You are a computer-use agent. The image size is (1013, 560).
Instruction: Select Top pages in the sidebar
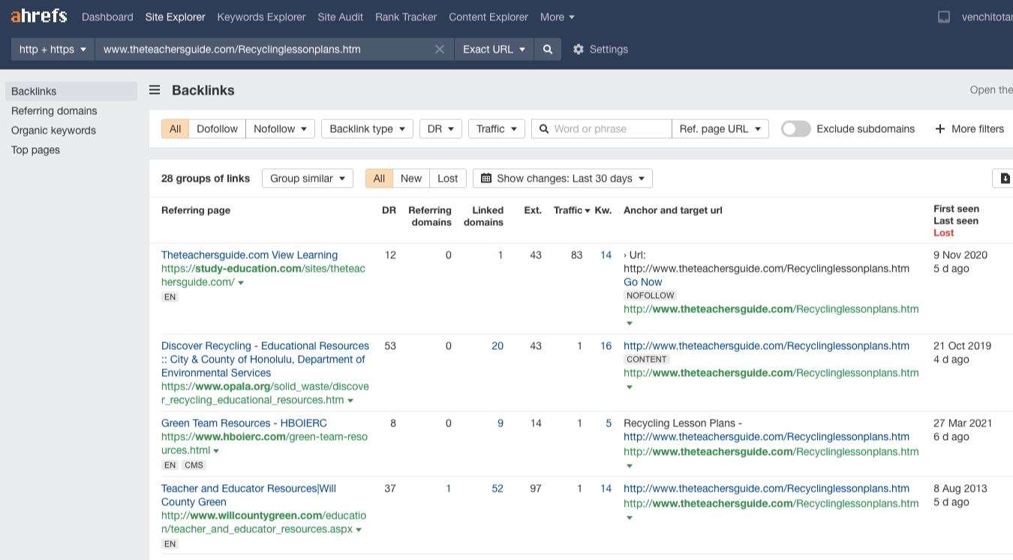[35, 150]
